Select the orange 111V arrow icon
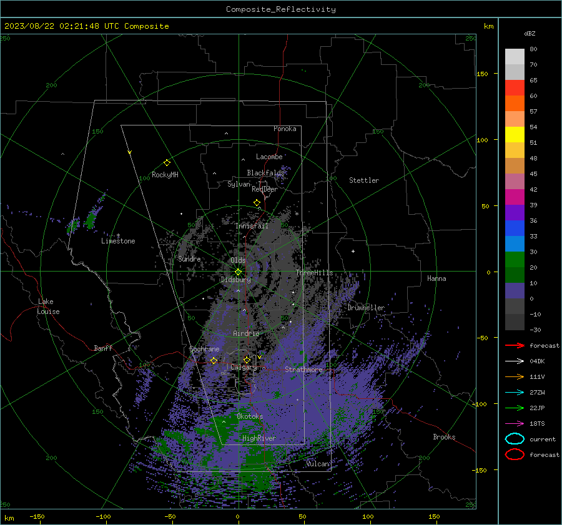This screenshot has height=525, width=562. 515,376
